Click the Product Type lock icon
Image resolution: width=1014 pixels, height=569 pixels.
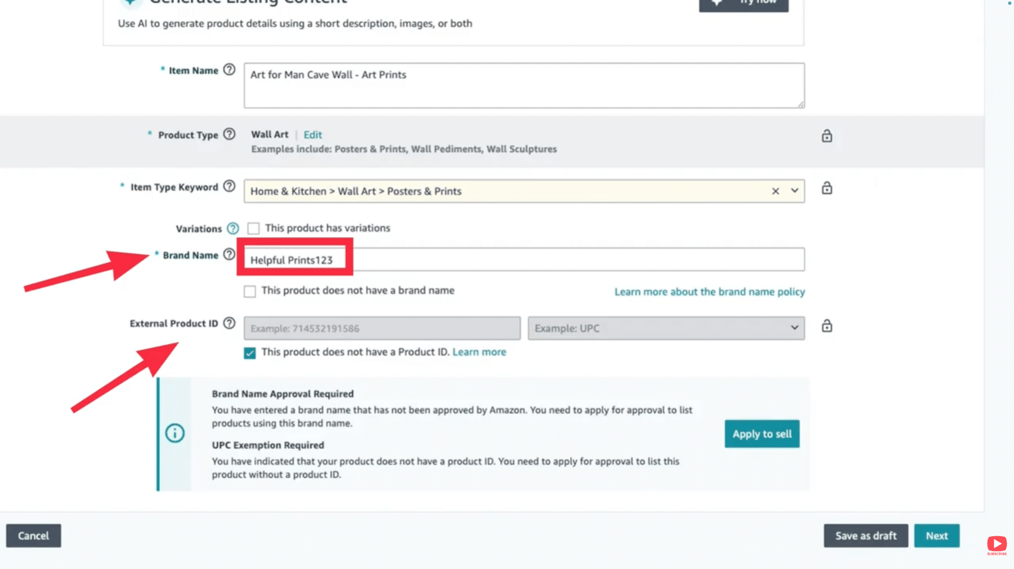click(827, 136)
